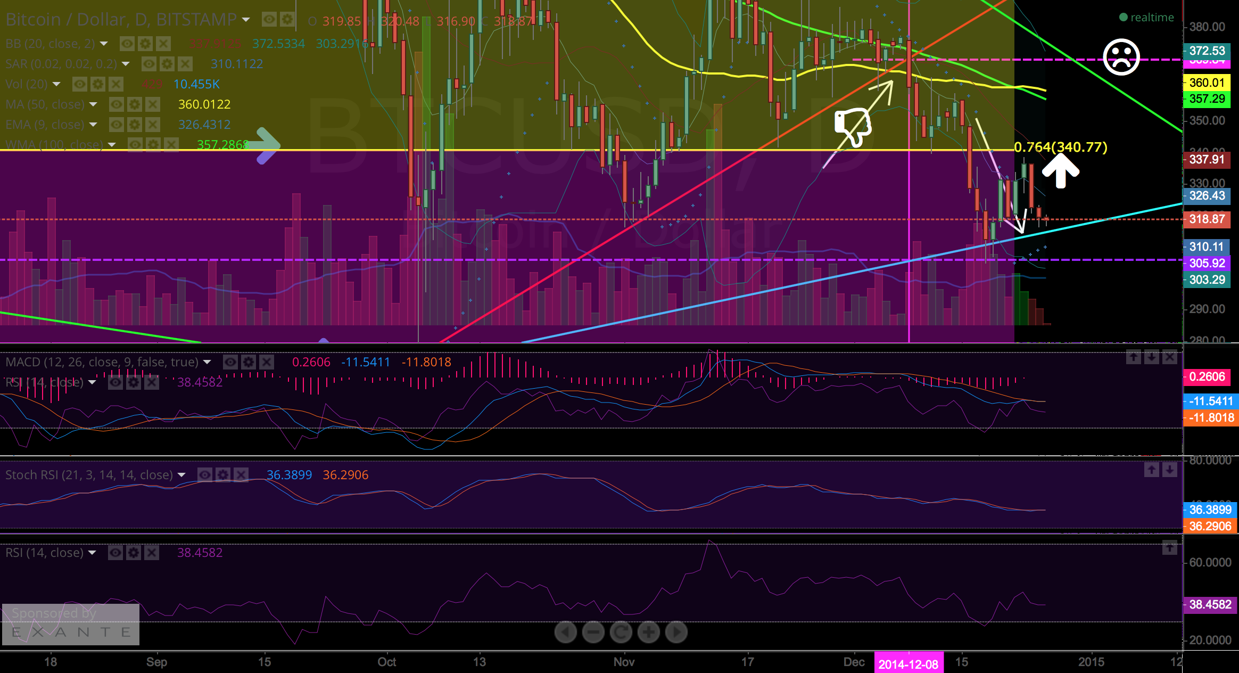Screen dimensions: 1239x673
Task: Open Vol (20) settings gear
Action: coord(98,84)
